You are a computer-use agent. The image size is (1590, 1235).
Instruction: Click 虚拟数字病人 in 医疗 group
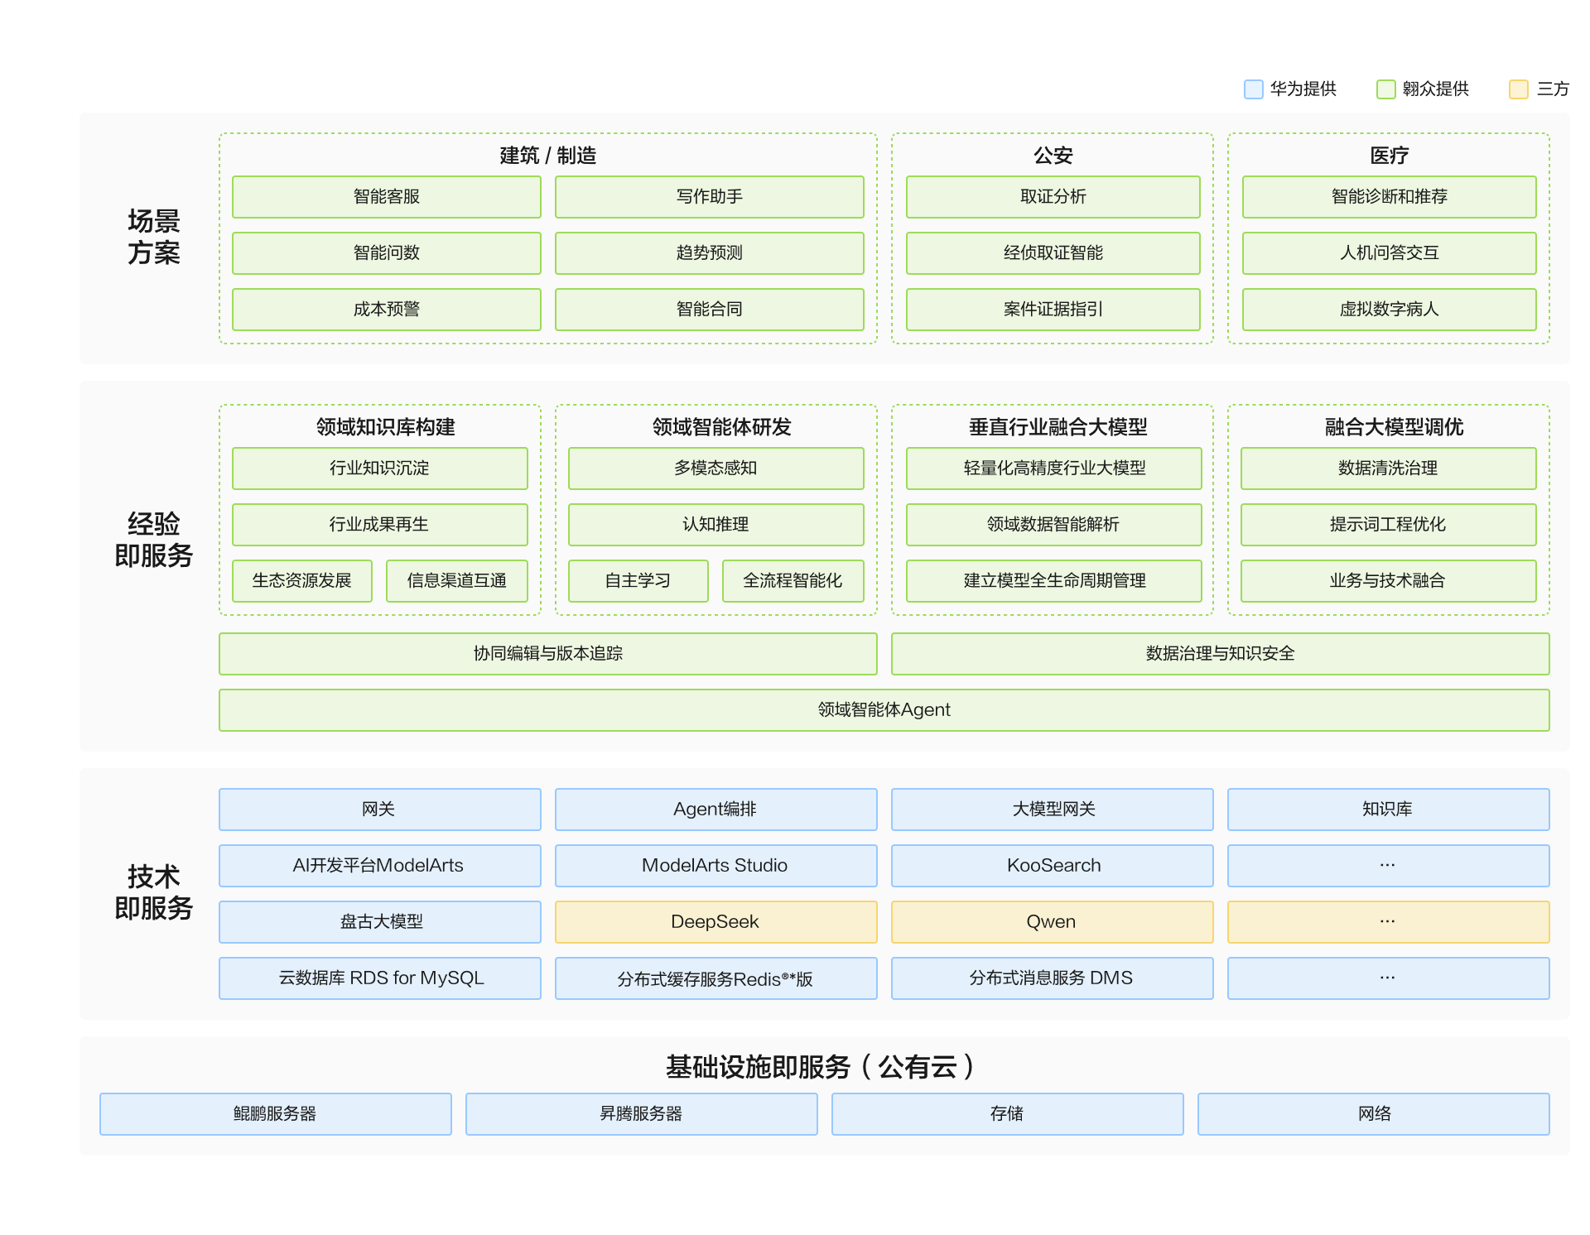(x=1389, y=310)
